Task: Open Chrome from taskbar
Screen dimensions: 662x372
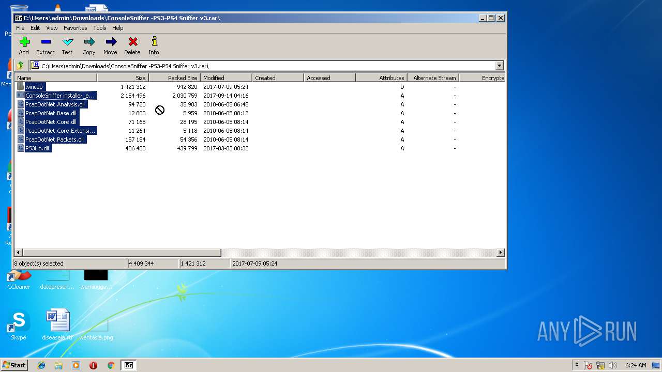Action: click(x=111, y=365)
